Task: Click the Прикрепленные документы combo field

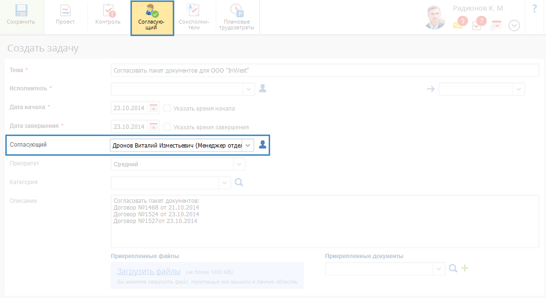Action: click(379, 269)
